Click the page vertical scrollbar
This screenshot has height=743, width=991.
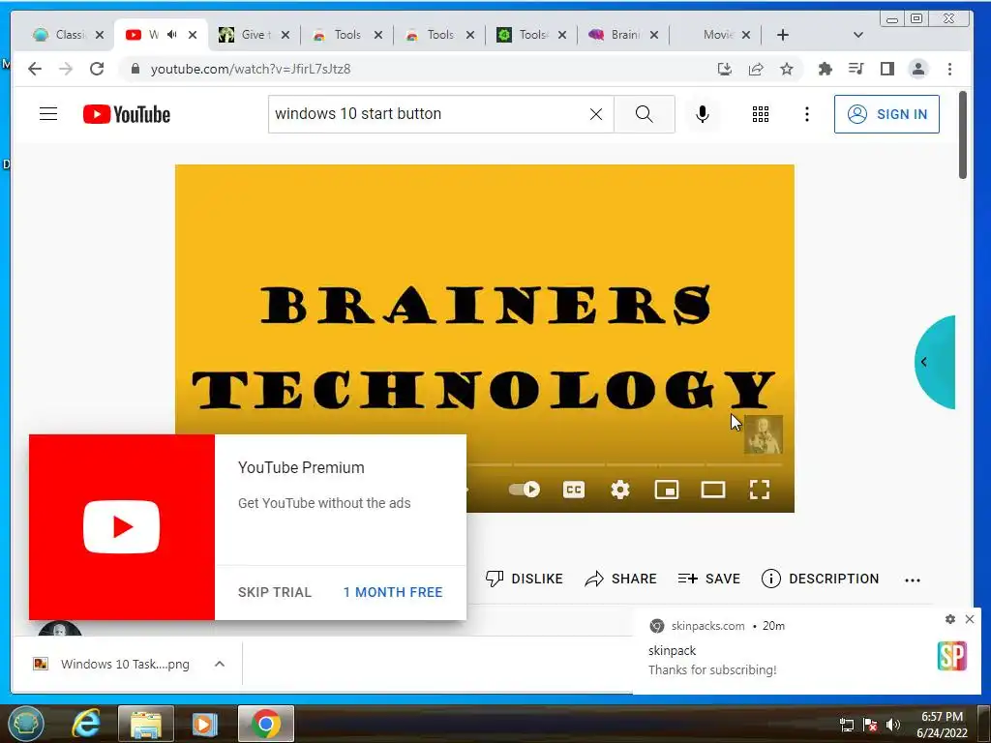coord(963,135)
